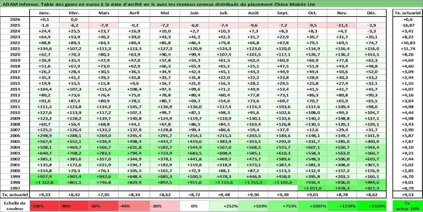The image size is (423, 212).
Task: Click cell '+134,6' for January 2021
Action: [x=44, y=48]
